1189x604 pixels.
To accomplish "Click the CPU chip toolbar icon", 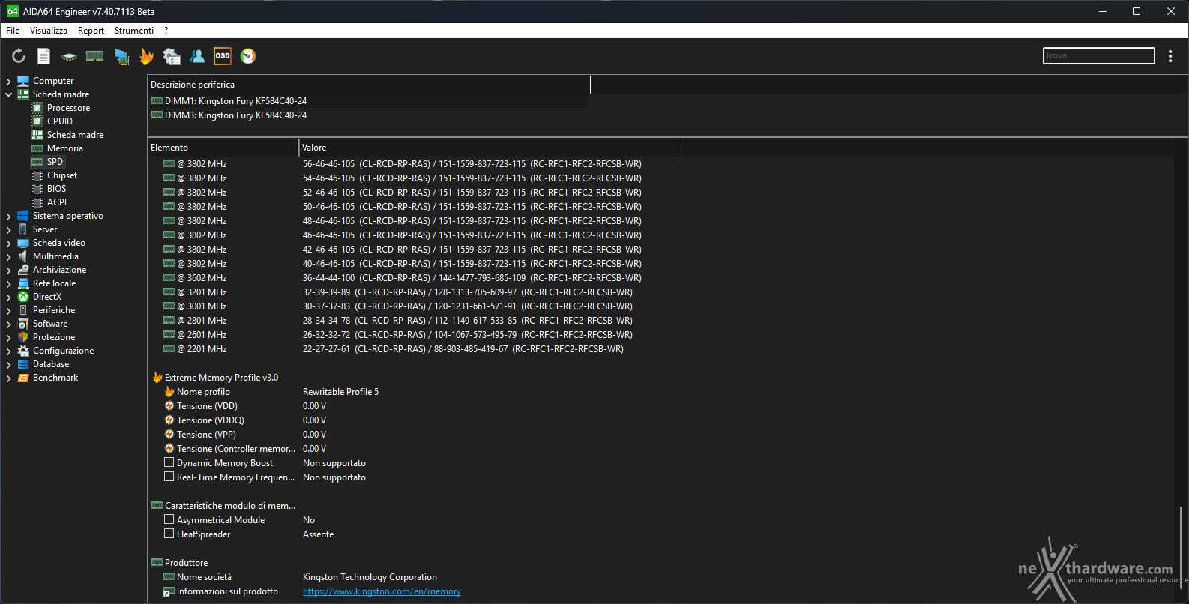I will (69, 56).
